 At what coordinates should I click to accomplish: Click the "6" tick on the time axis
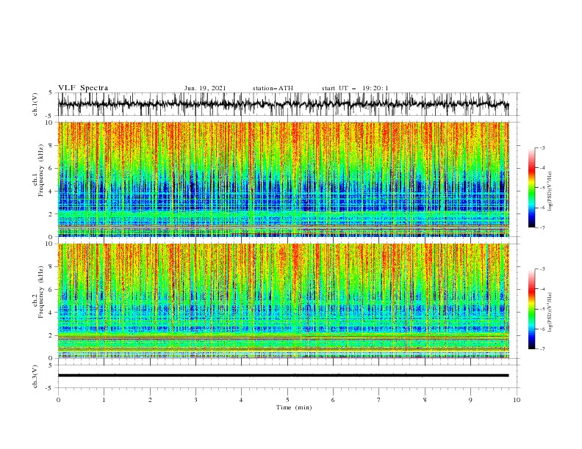tap(333, 400)
